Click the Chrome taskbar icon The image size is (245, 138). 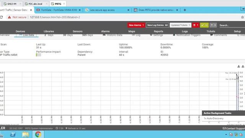click(x=38, y=134)
